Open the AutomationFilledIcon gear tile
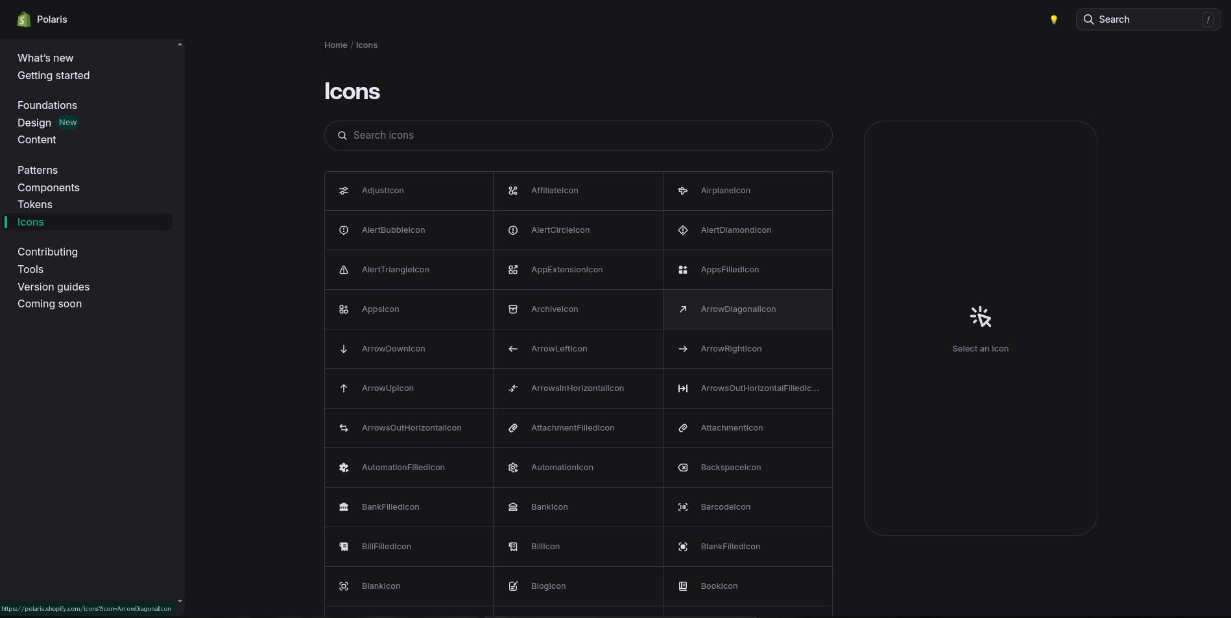The width and height of the screenshot is (1231, 618). [x=409, y=468]
